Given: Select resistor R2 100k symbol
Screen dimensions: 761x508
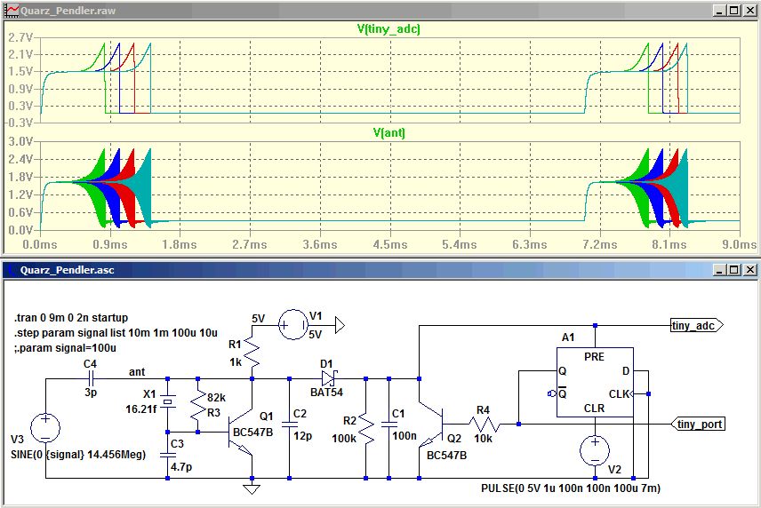Looking at the screenshot, I should [366, 429].
